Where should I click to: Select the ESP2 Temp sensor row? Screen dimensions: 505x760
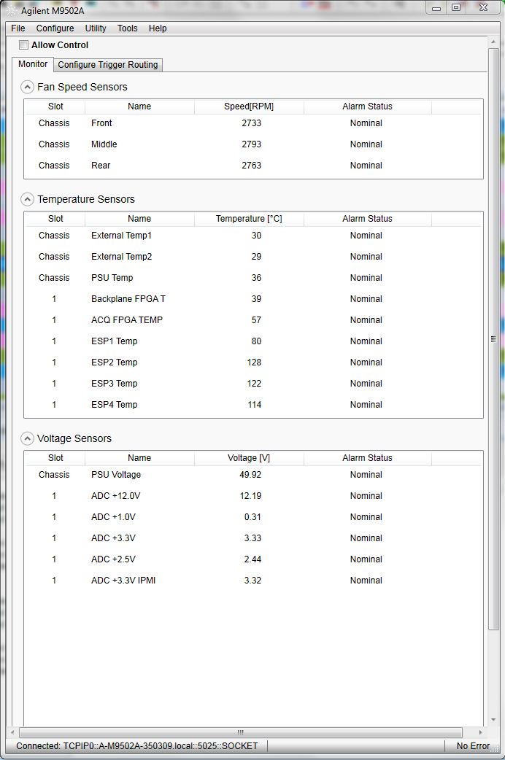[x=114, y=362]
